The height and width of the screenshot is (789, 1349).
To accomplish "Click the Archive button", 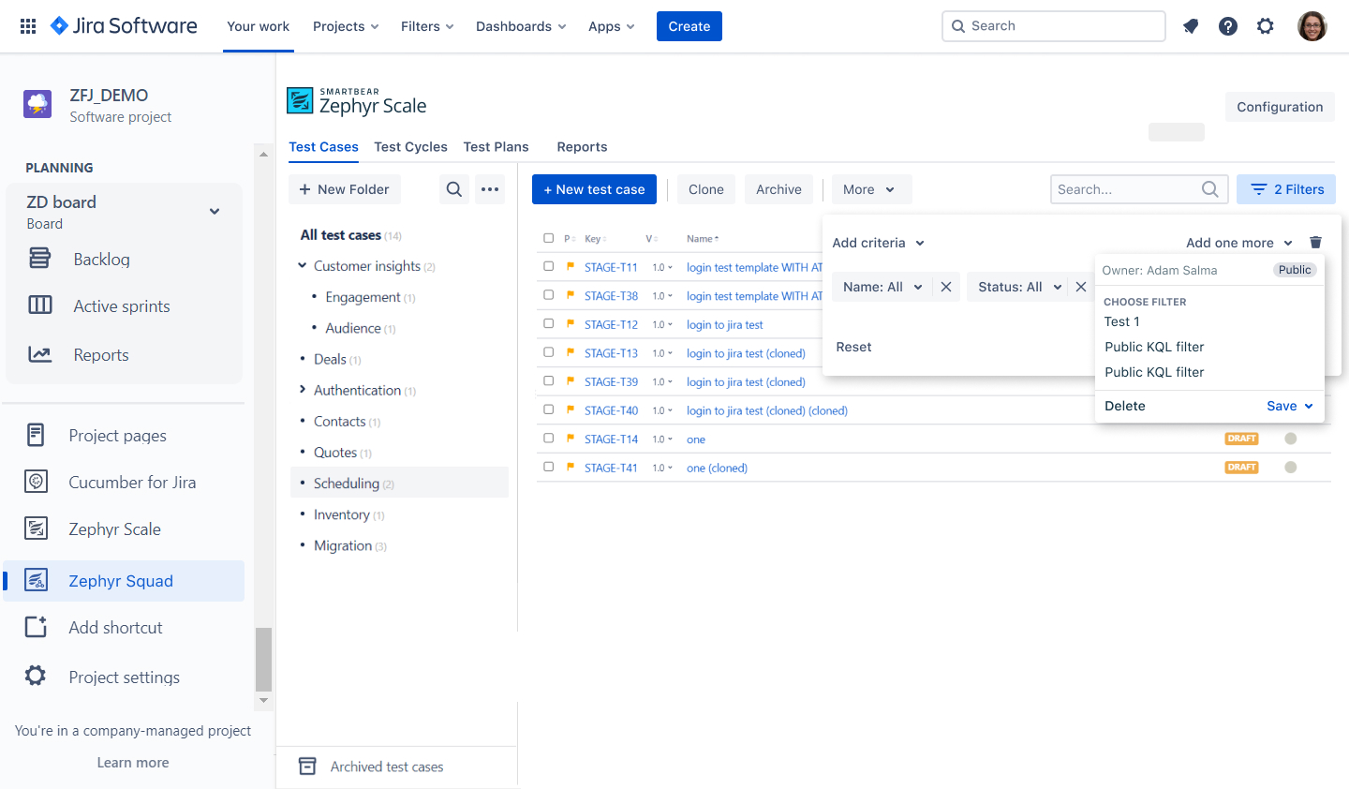I will pos(778,189).
